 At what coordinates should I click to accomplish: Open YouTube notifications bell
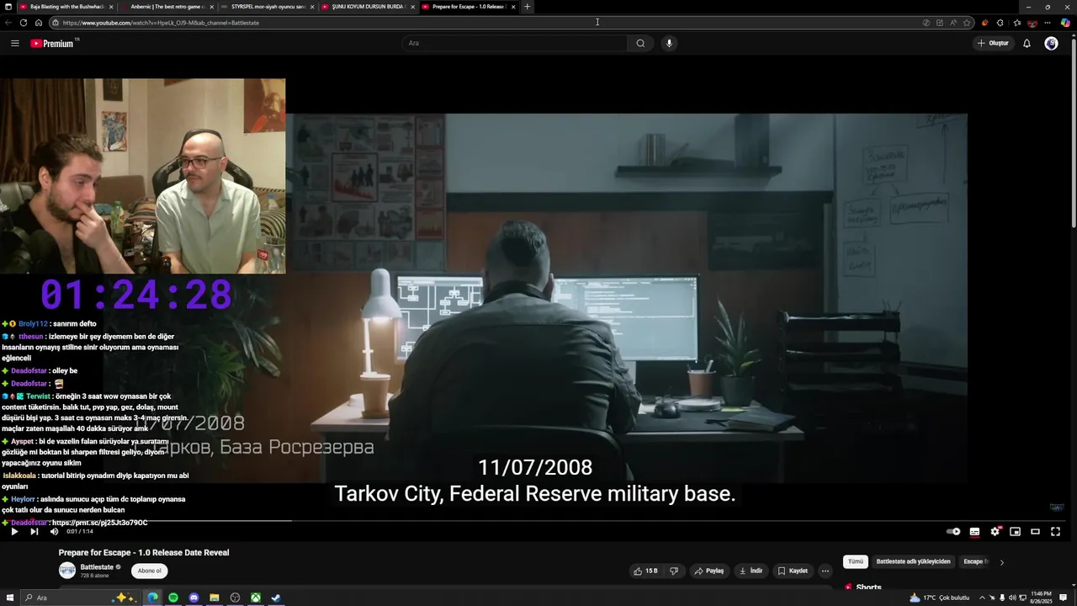pyautogui.click(x=1027, y=43)
